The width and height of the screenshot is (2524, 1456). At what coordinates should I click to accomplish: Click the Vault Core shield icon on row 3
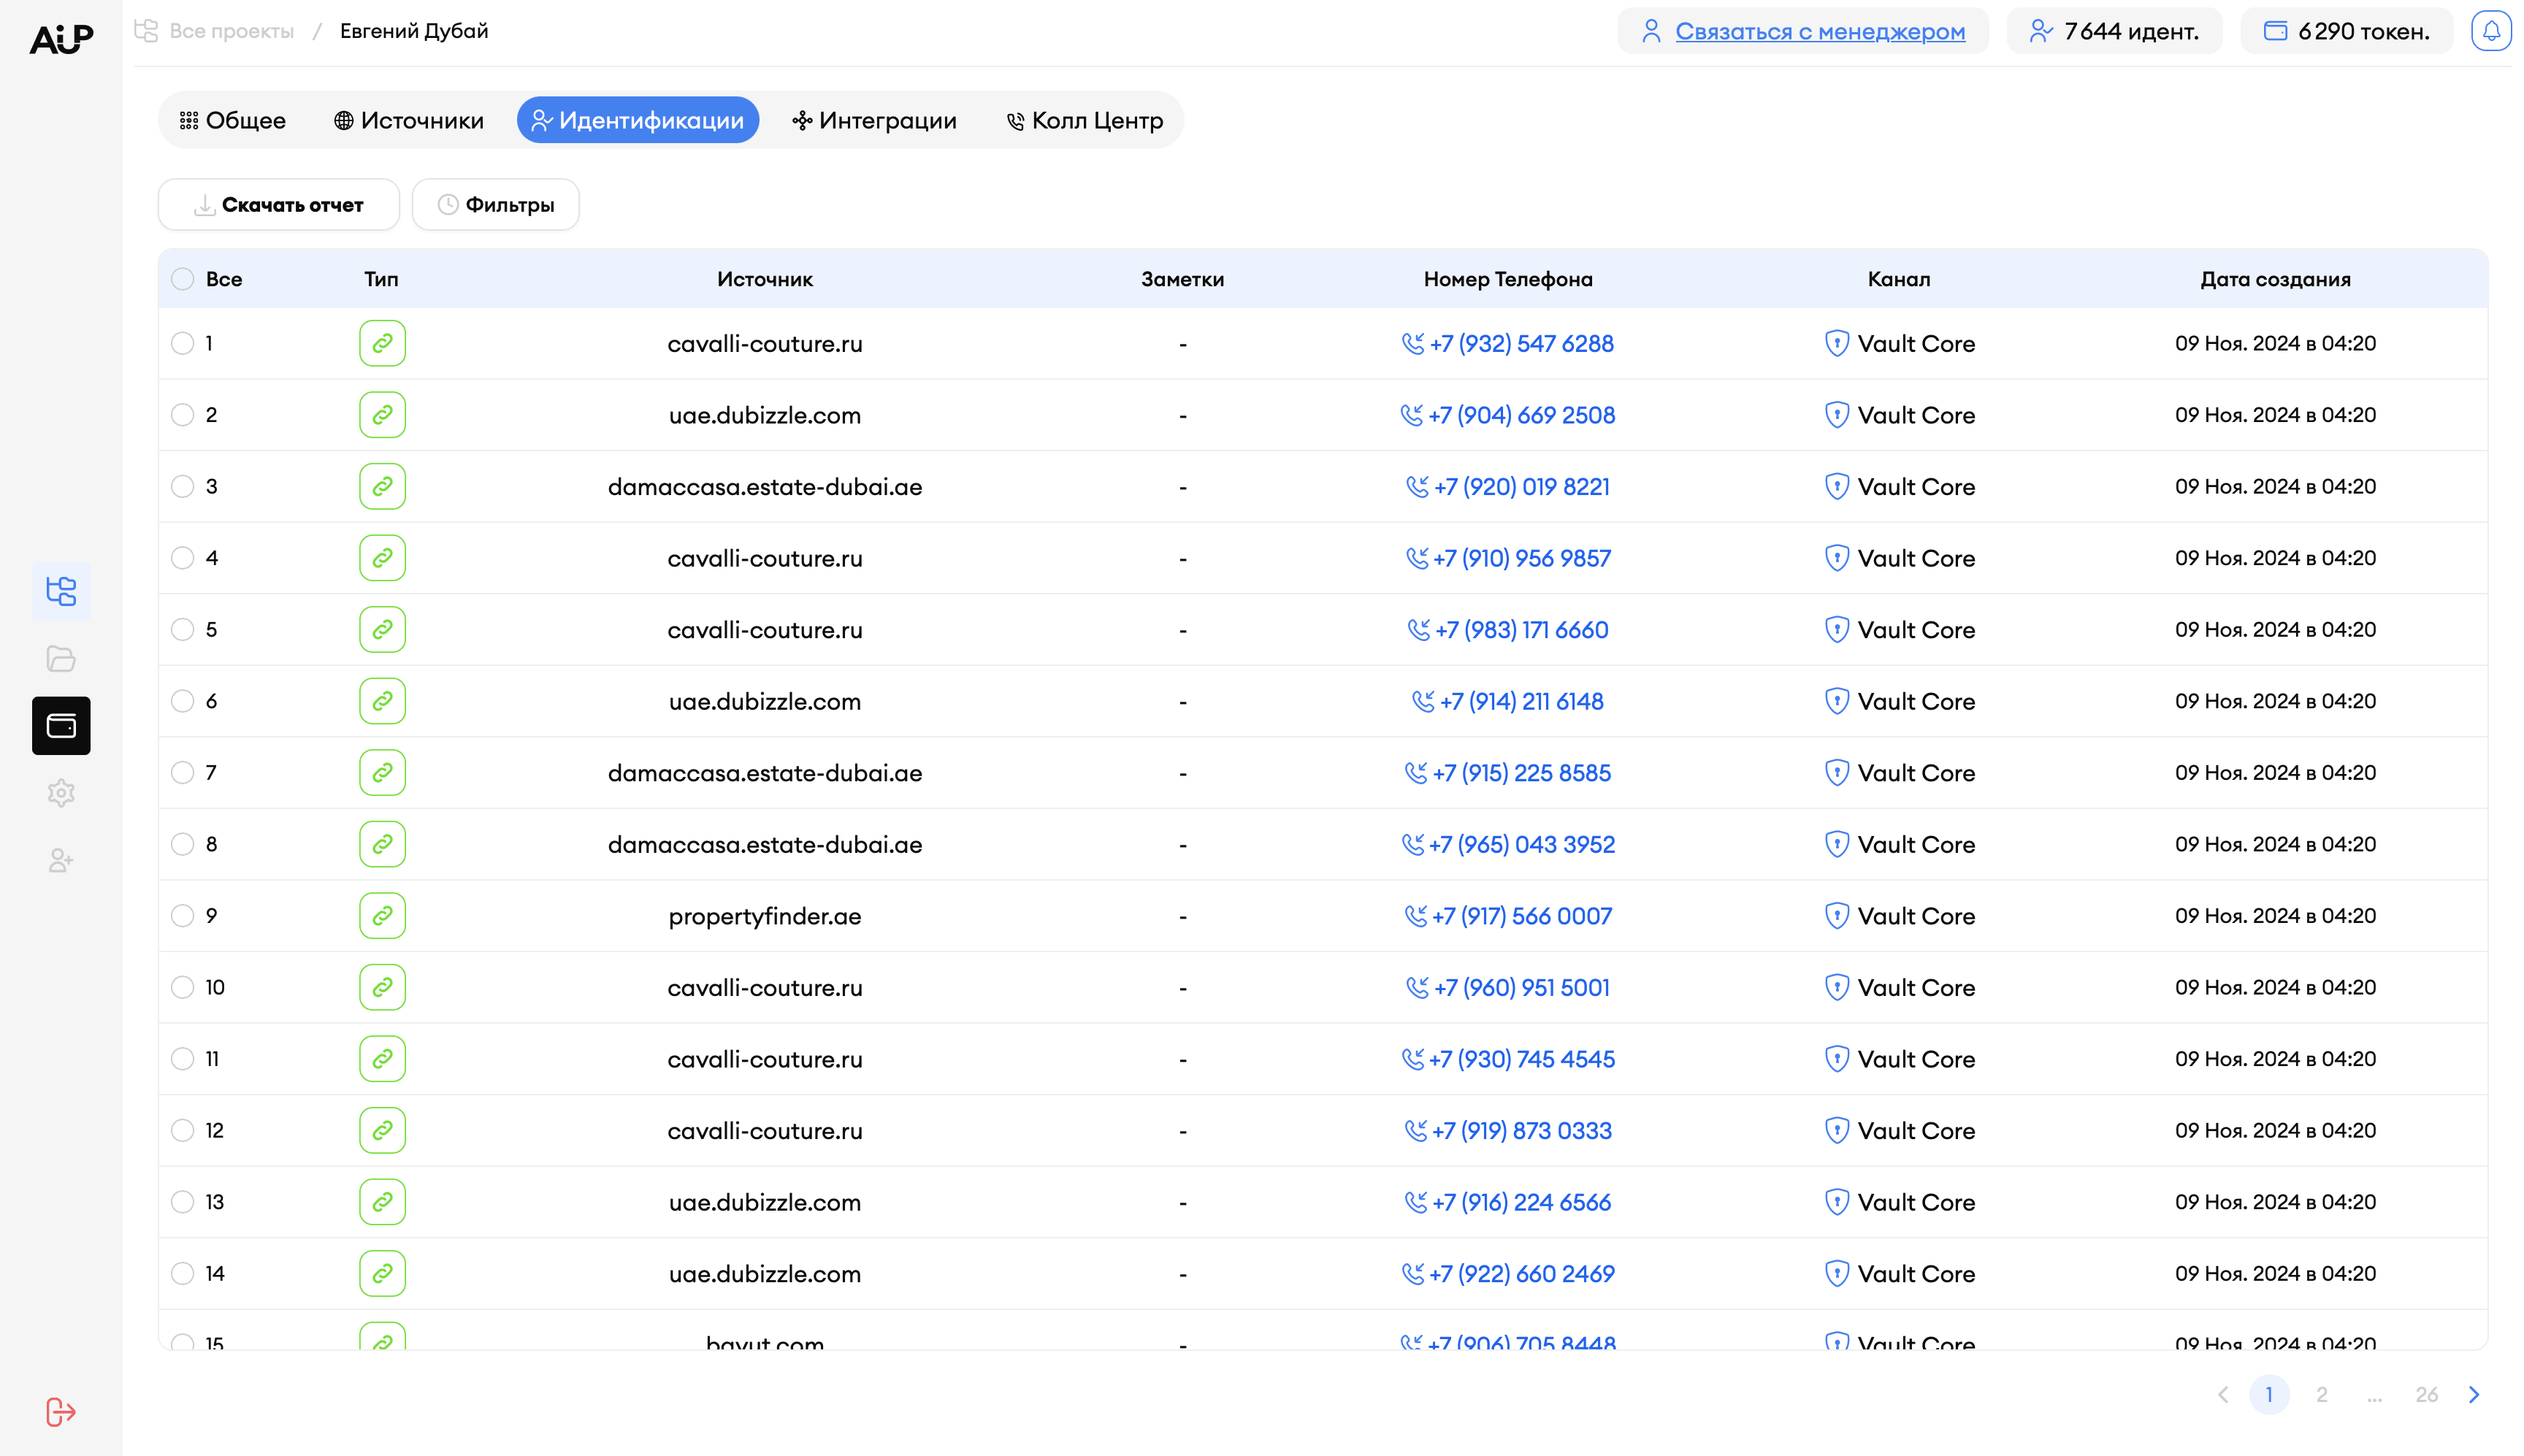click(x=1838, y=486)
